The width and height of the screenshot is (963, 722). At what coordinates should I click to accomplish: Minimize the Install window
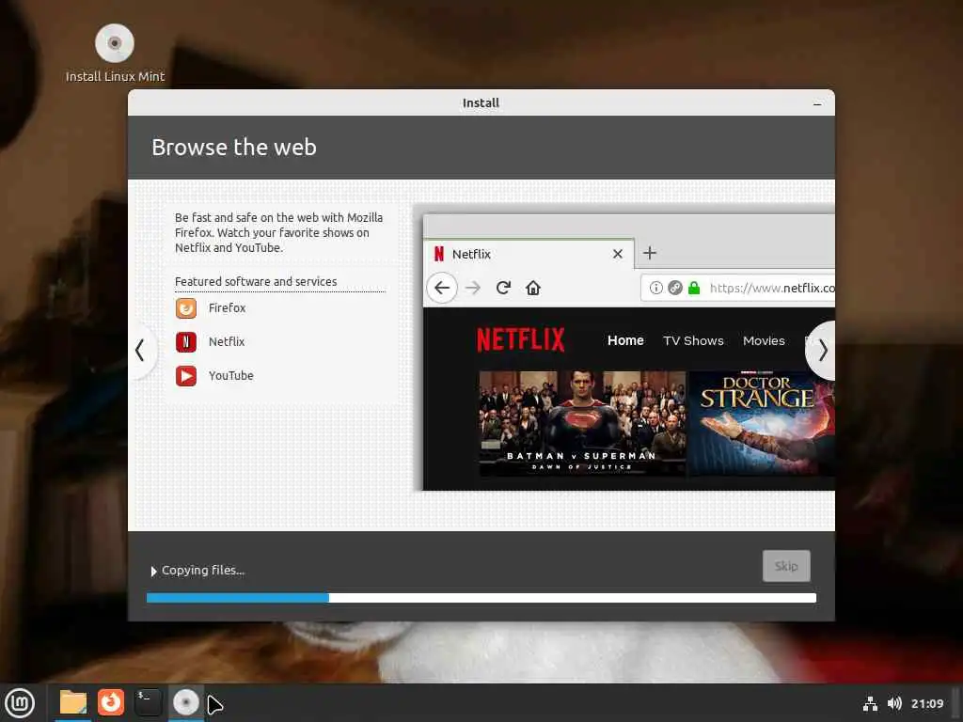pyautogui.click(x=817, y=103)
